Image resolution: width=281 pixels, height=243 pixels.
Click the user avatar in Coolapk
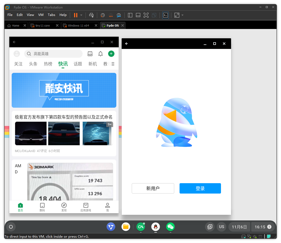17,54
